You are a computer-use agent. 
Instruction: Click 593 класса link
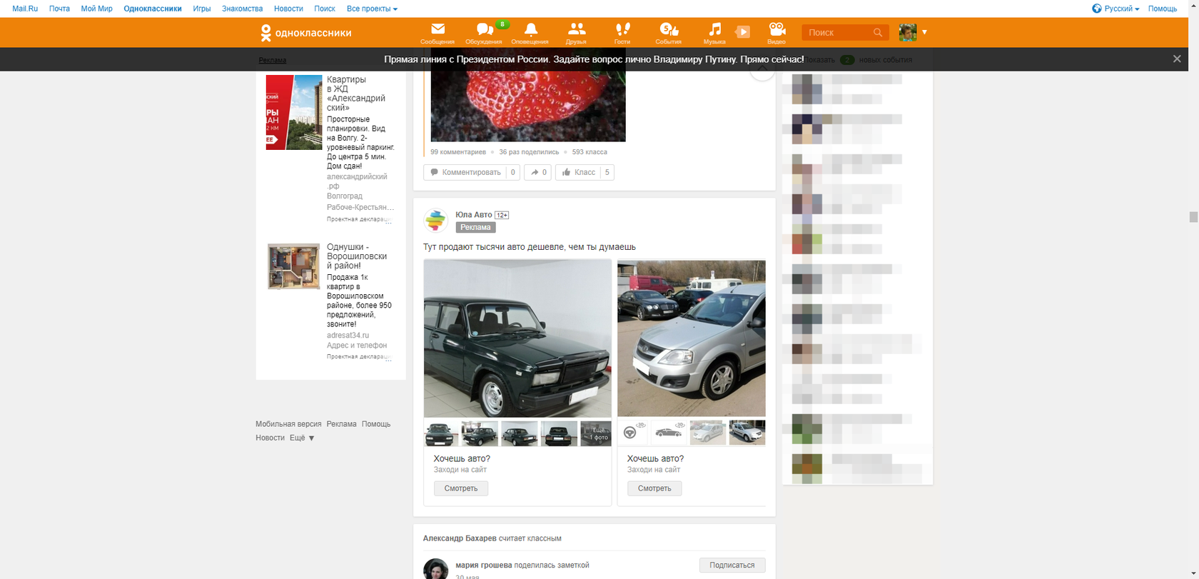tap(590, 152)
